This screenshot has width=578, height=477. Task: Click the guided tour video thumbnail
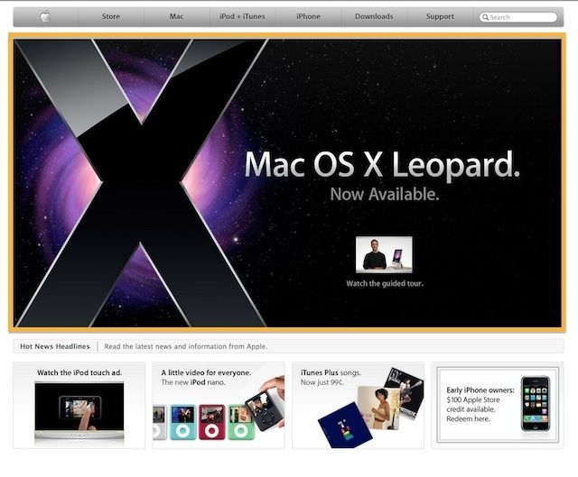(384, 255)
